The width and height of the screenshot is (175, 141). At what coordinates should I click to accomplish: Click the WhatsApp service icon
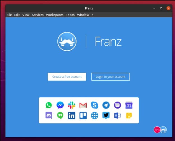coord(49,105)
